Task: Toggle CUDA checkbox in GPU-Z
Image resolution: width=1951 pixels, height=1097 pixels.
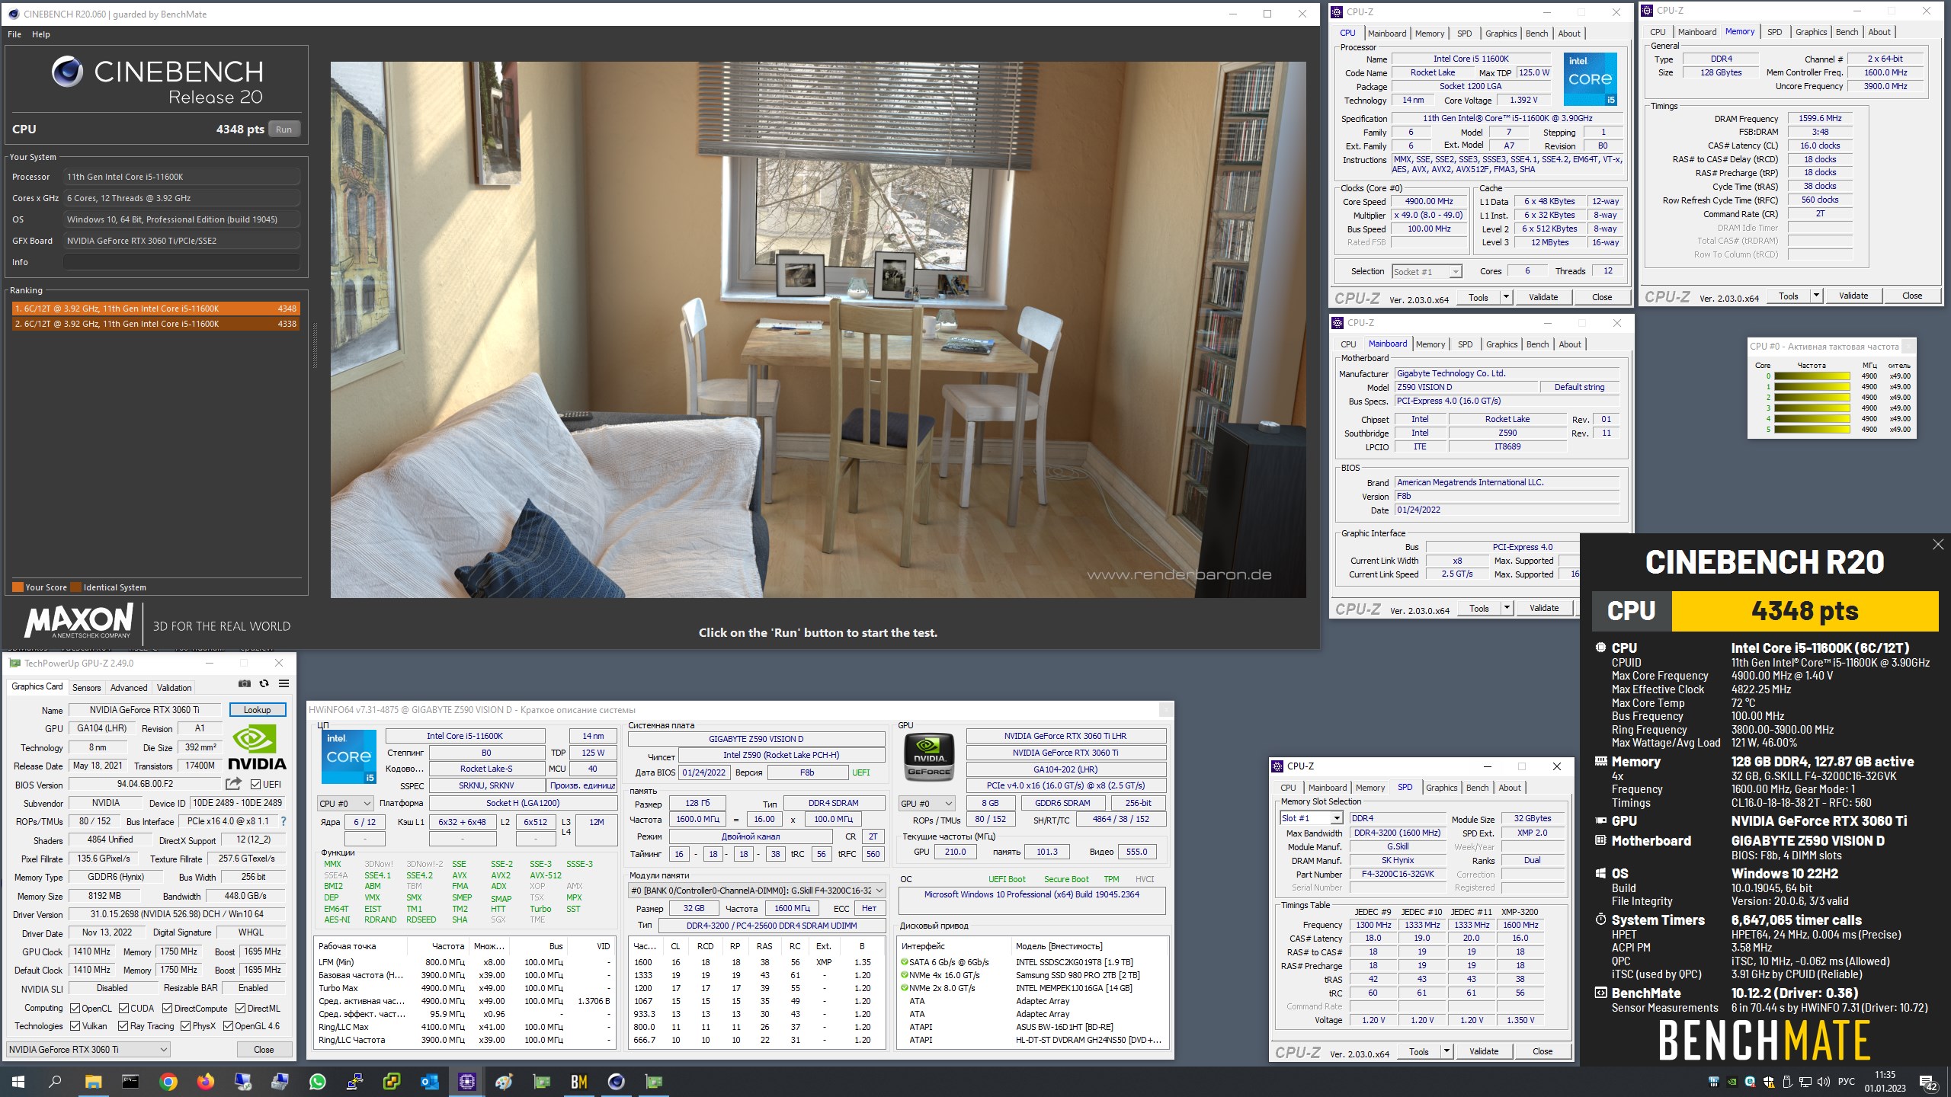Action: click(x=123, y=1008)
